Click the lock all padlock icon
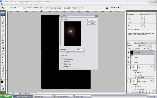This screenshot has height=98, width=157. 139,49
